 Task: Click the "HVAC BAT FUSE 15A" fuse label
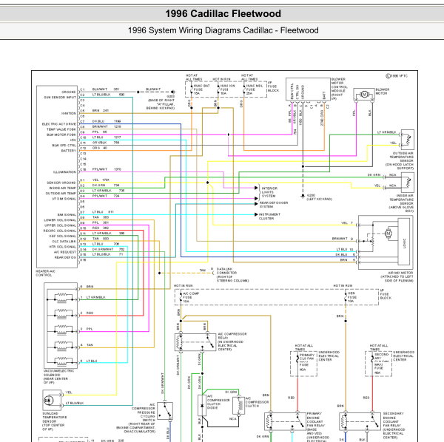tap(201, 89)
